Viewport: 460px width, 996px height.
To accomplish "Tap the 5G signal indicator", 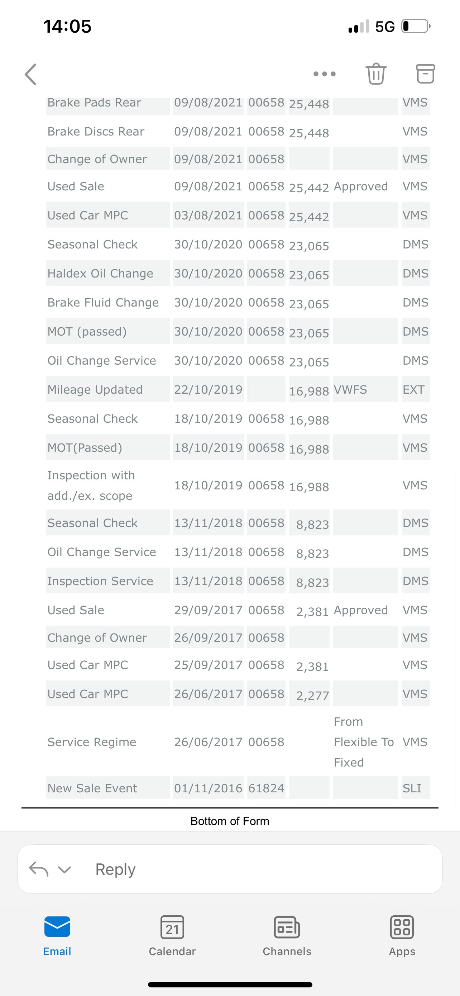I will coord(385,27).
